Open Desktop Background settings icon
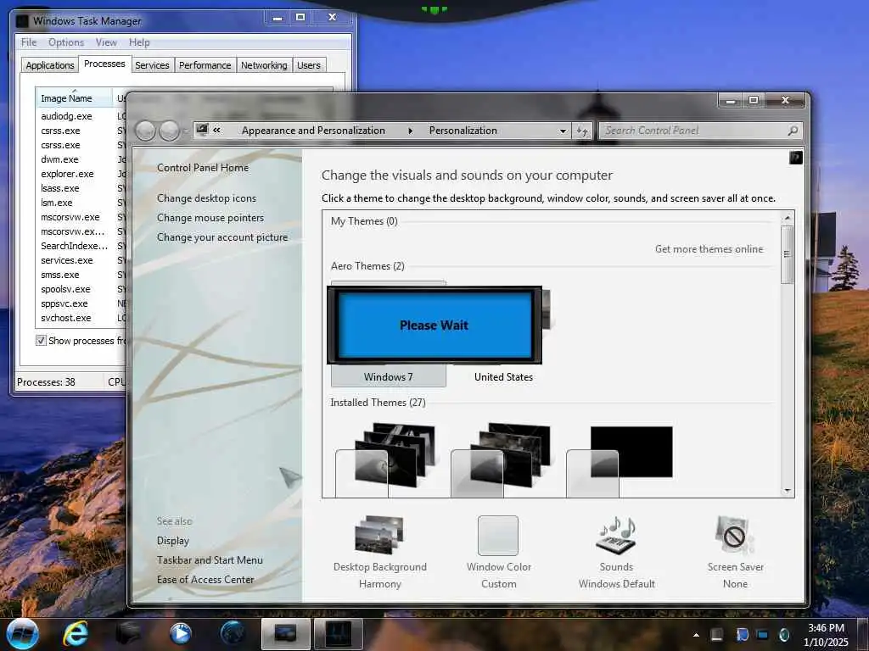Image resolution: width=869 pixels, height=651 pixels. point(379,535)
